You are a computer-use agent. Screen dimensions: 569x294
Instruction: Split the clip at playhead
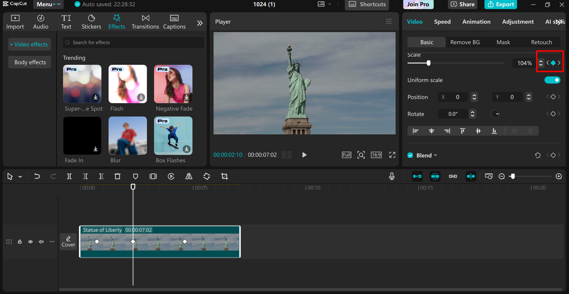tap(69, 177)
